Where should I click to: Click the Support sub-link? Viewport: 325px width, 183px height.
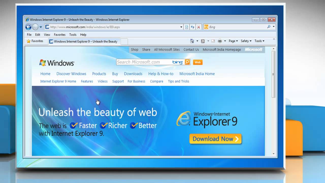118,81
